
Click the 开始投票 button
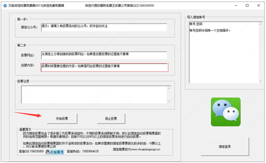point(62,119)
